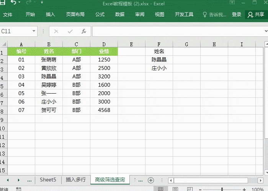Click the Insert Function fx icon
This screenshot has height=191, width=268.
click(x=84, y=31)
